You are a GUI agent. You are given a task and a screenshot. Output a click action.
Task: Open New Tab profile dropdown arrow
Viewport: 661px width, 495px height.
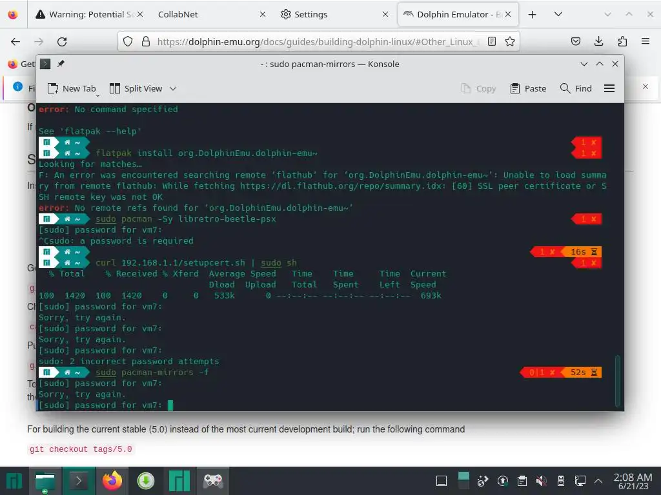(x=98, y=95)
